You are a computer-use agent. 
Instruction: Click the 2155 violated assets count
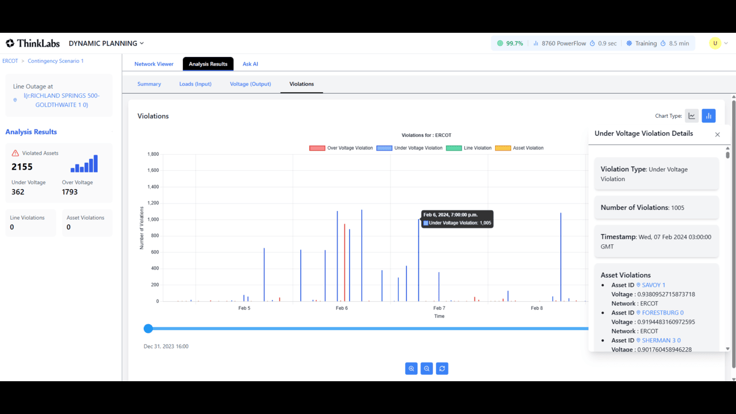(22, 167)
